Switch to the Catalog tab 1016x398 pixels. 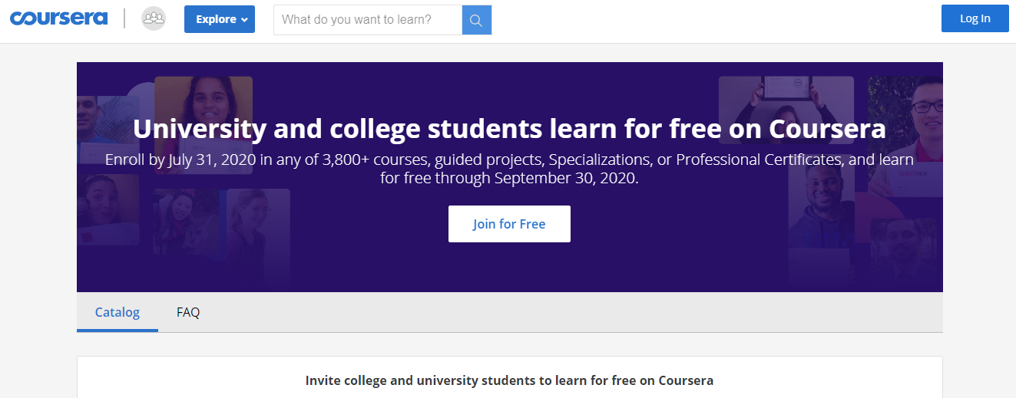tap(117, 312)
